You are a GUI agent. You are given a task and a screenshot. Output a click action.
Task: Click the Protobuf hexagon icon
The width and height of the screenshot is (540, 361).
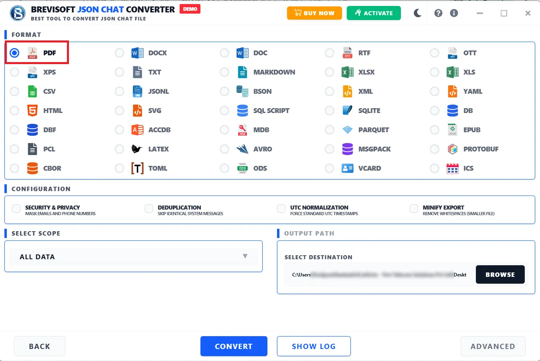tap(453, 149)
